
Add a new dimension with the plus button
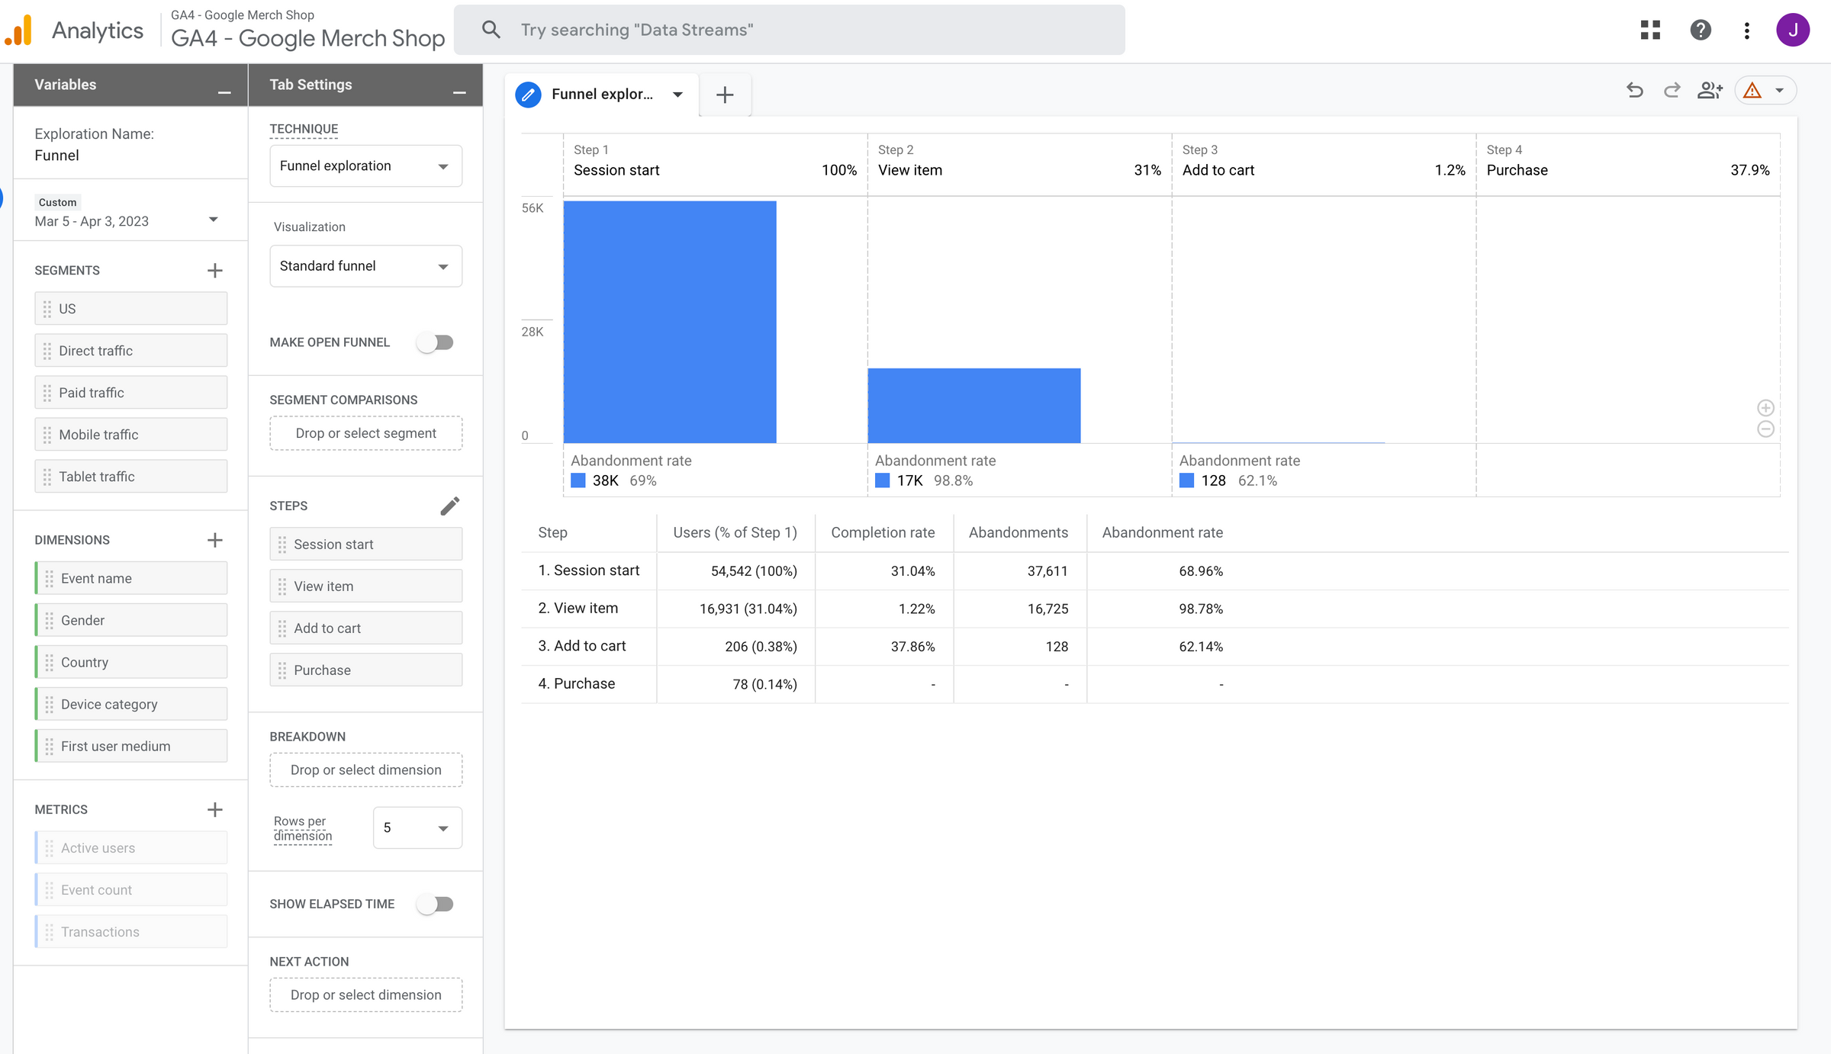(x=214, y=540)
